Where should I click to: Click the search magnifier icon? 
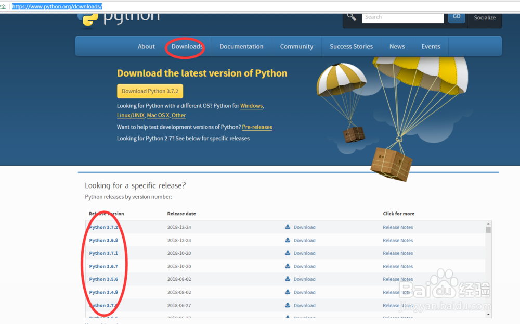pyautogui.click(x=352, y=17)
